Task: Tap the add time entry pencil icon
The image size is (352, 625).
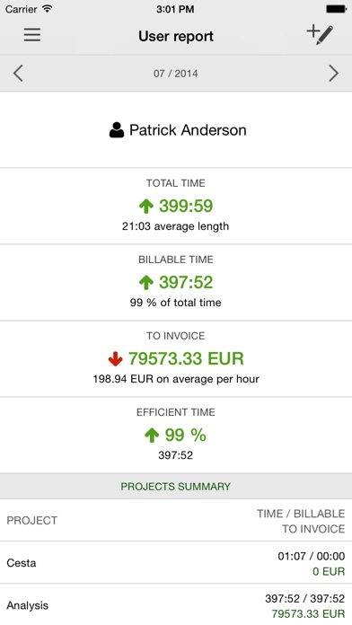Action: coord(320,35)
